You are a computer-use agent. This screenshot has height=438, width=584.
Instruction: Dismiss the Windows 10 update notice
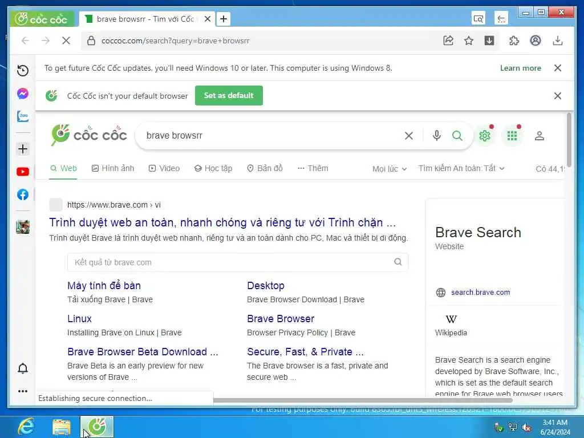click(x=558, y=68)
